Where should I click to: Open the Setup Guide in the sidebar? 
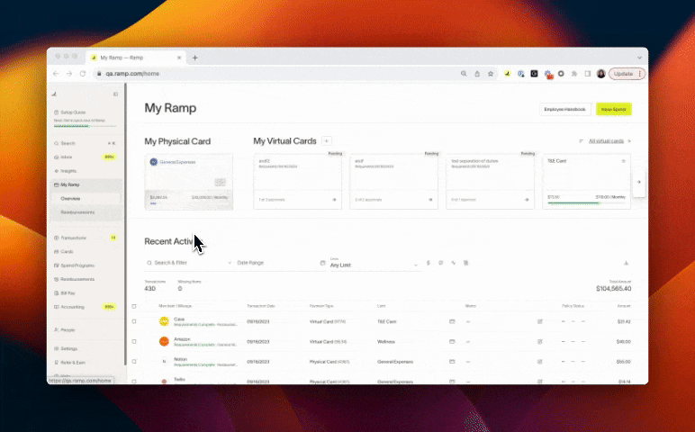[x=70, y=112]
